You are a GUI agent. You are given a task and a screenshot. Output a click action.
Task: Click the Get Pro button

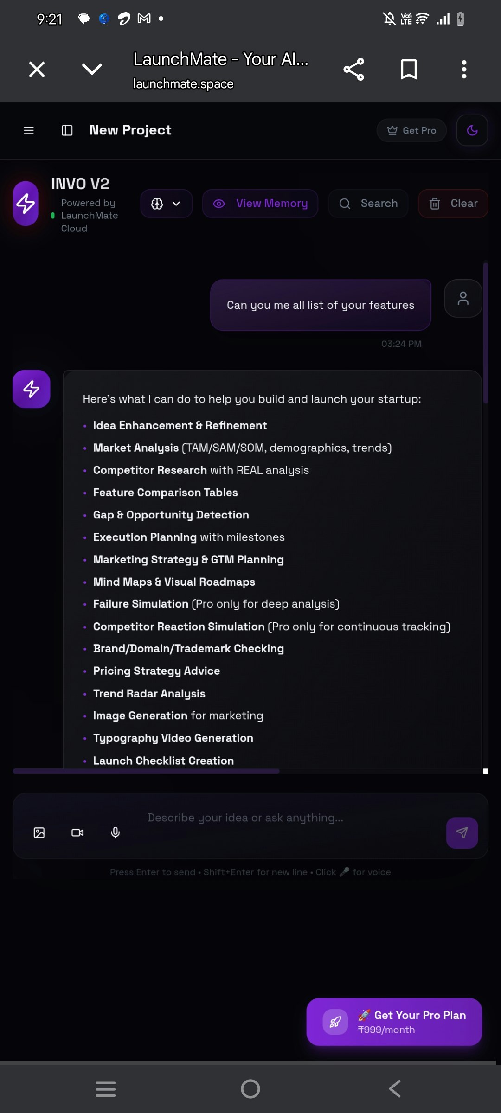coord(411,130)
